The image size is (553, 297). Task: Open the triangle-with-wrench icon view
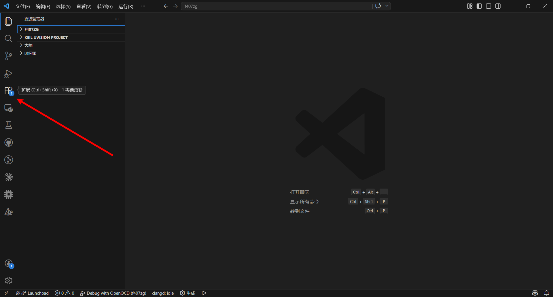[9, 212]
